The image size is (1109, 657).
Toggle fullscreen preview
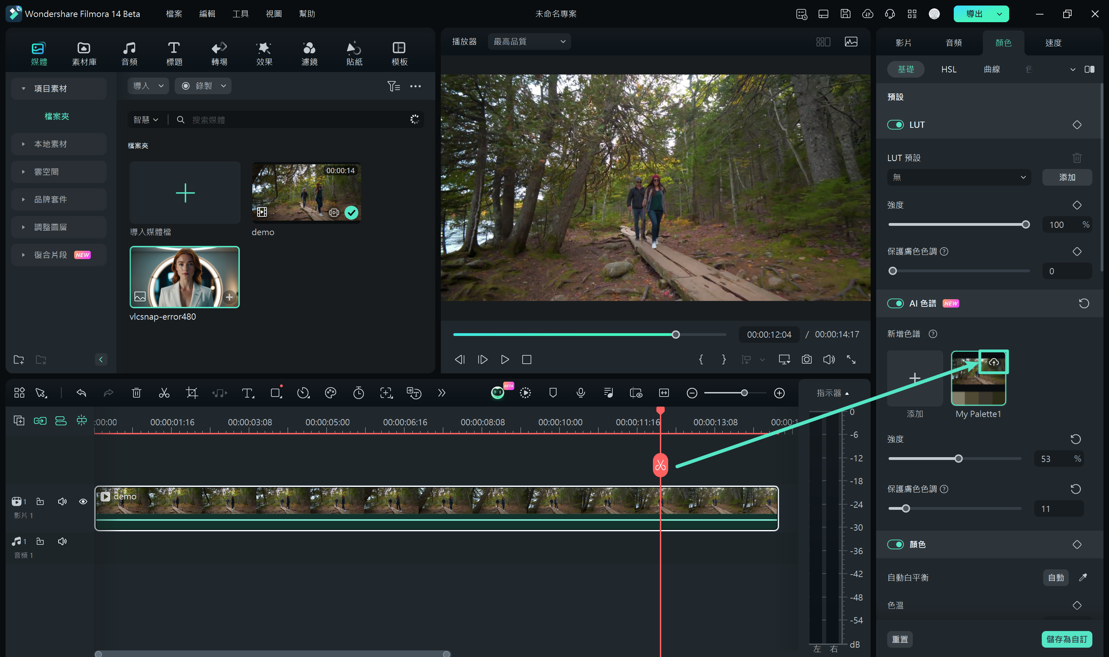coord(851,359)
